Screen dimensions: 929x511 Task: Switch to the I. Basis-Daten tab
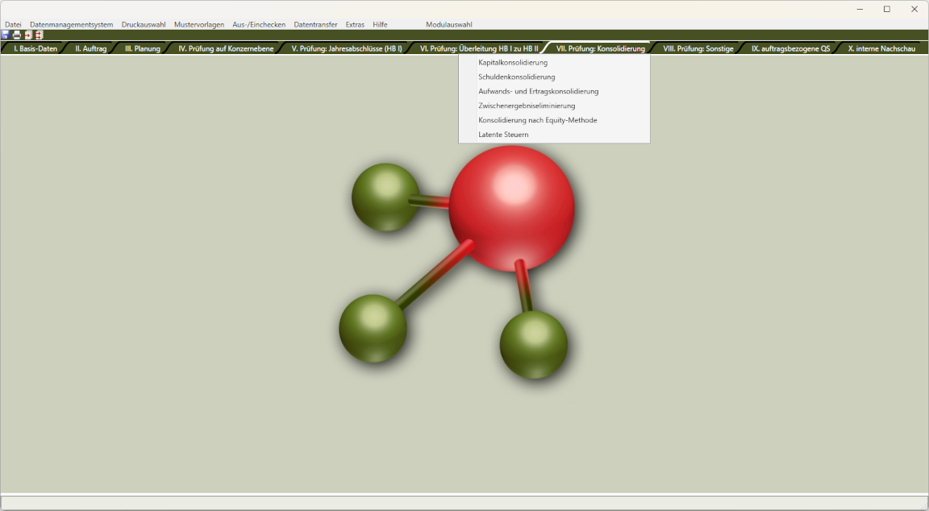pos(35,48)
